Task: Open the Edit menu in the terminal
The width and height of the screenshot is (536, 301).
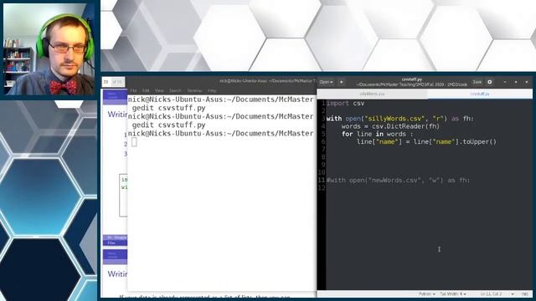Action: (x=146, y=91)
